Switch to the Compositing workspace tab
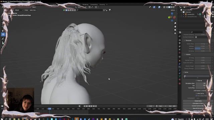214x120 pixels. [x=94, y=4]
